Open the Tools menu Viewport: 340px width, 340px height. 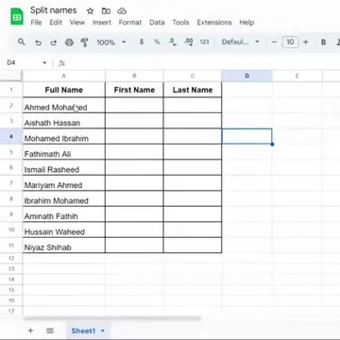(180, 23)
